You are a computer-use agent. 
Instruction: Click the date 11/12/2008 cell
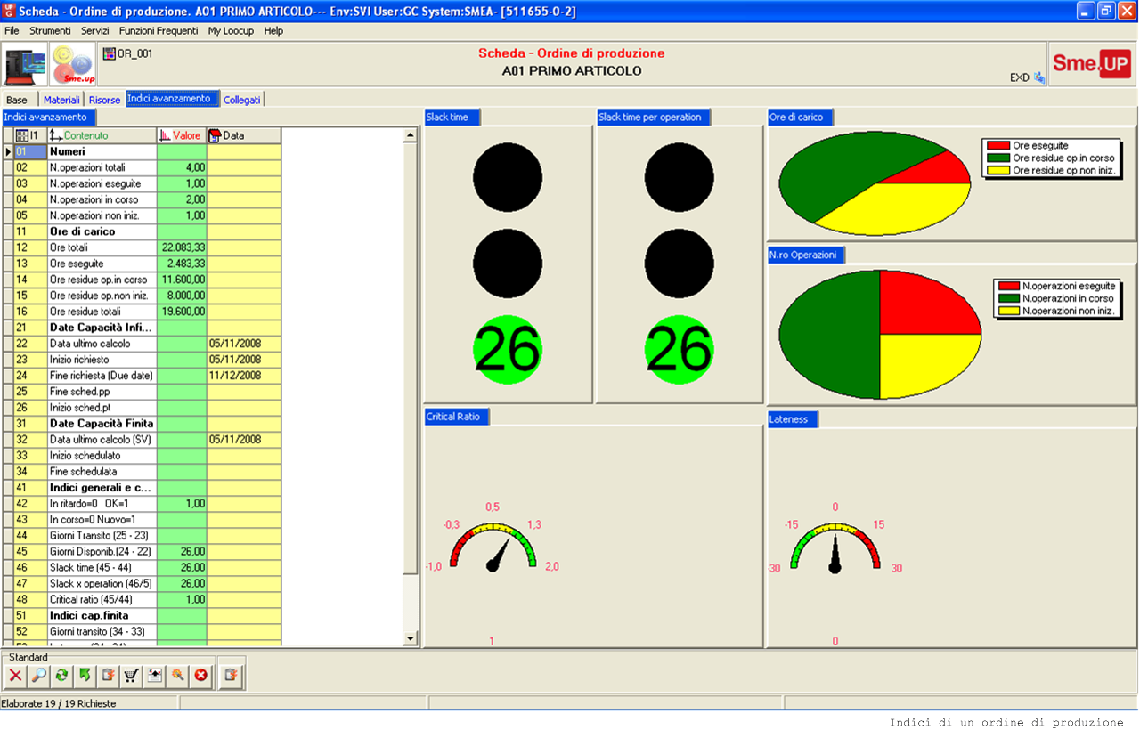[x=244, y=376]
